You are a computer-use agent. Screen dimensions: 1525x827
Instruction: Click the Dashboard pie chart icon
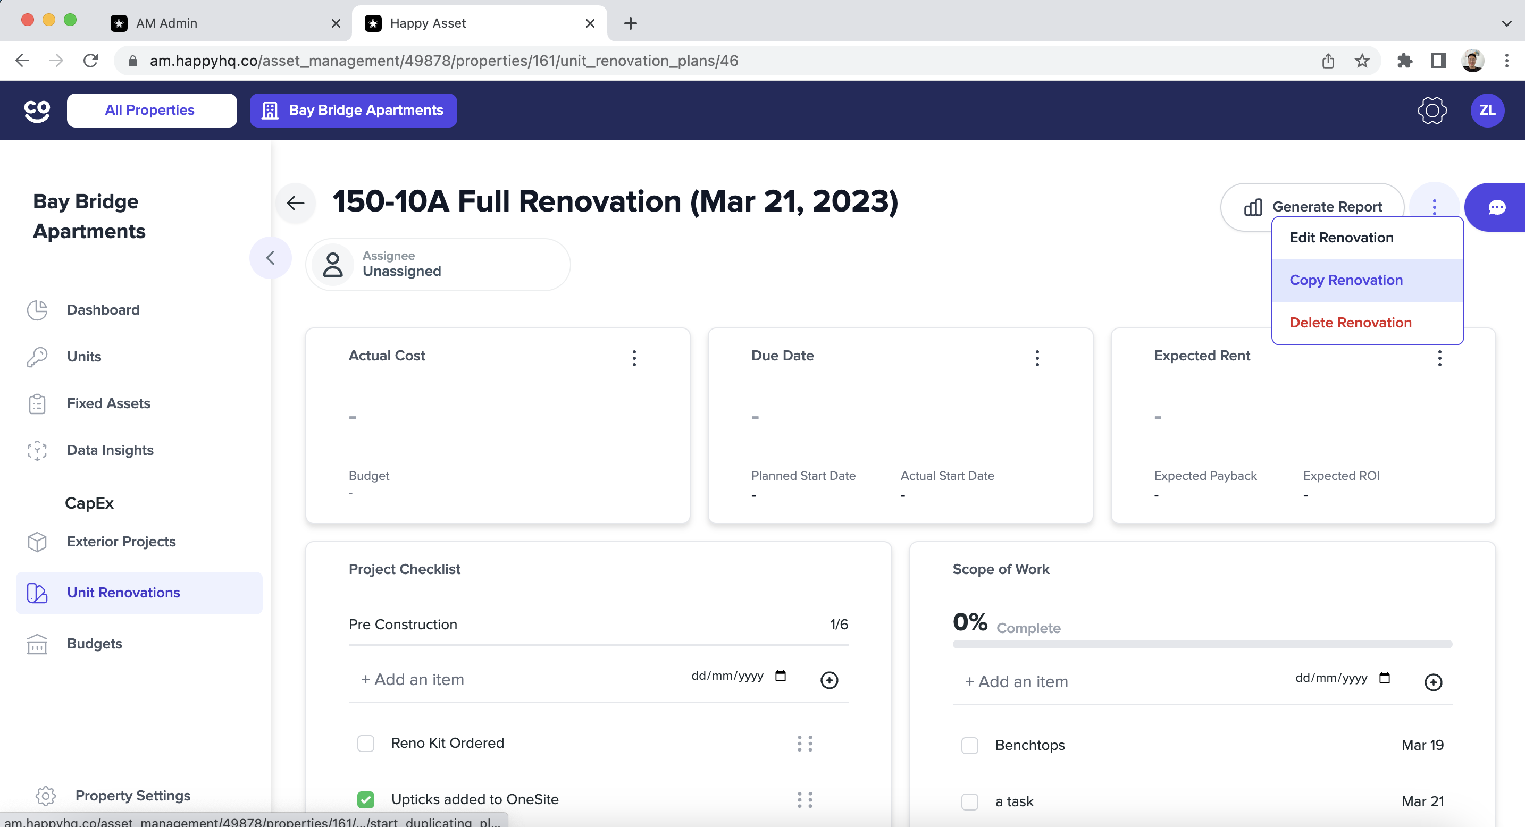[37, 310]
